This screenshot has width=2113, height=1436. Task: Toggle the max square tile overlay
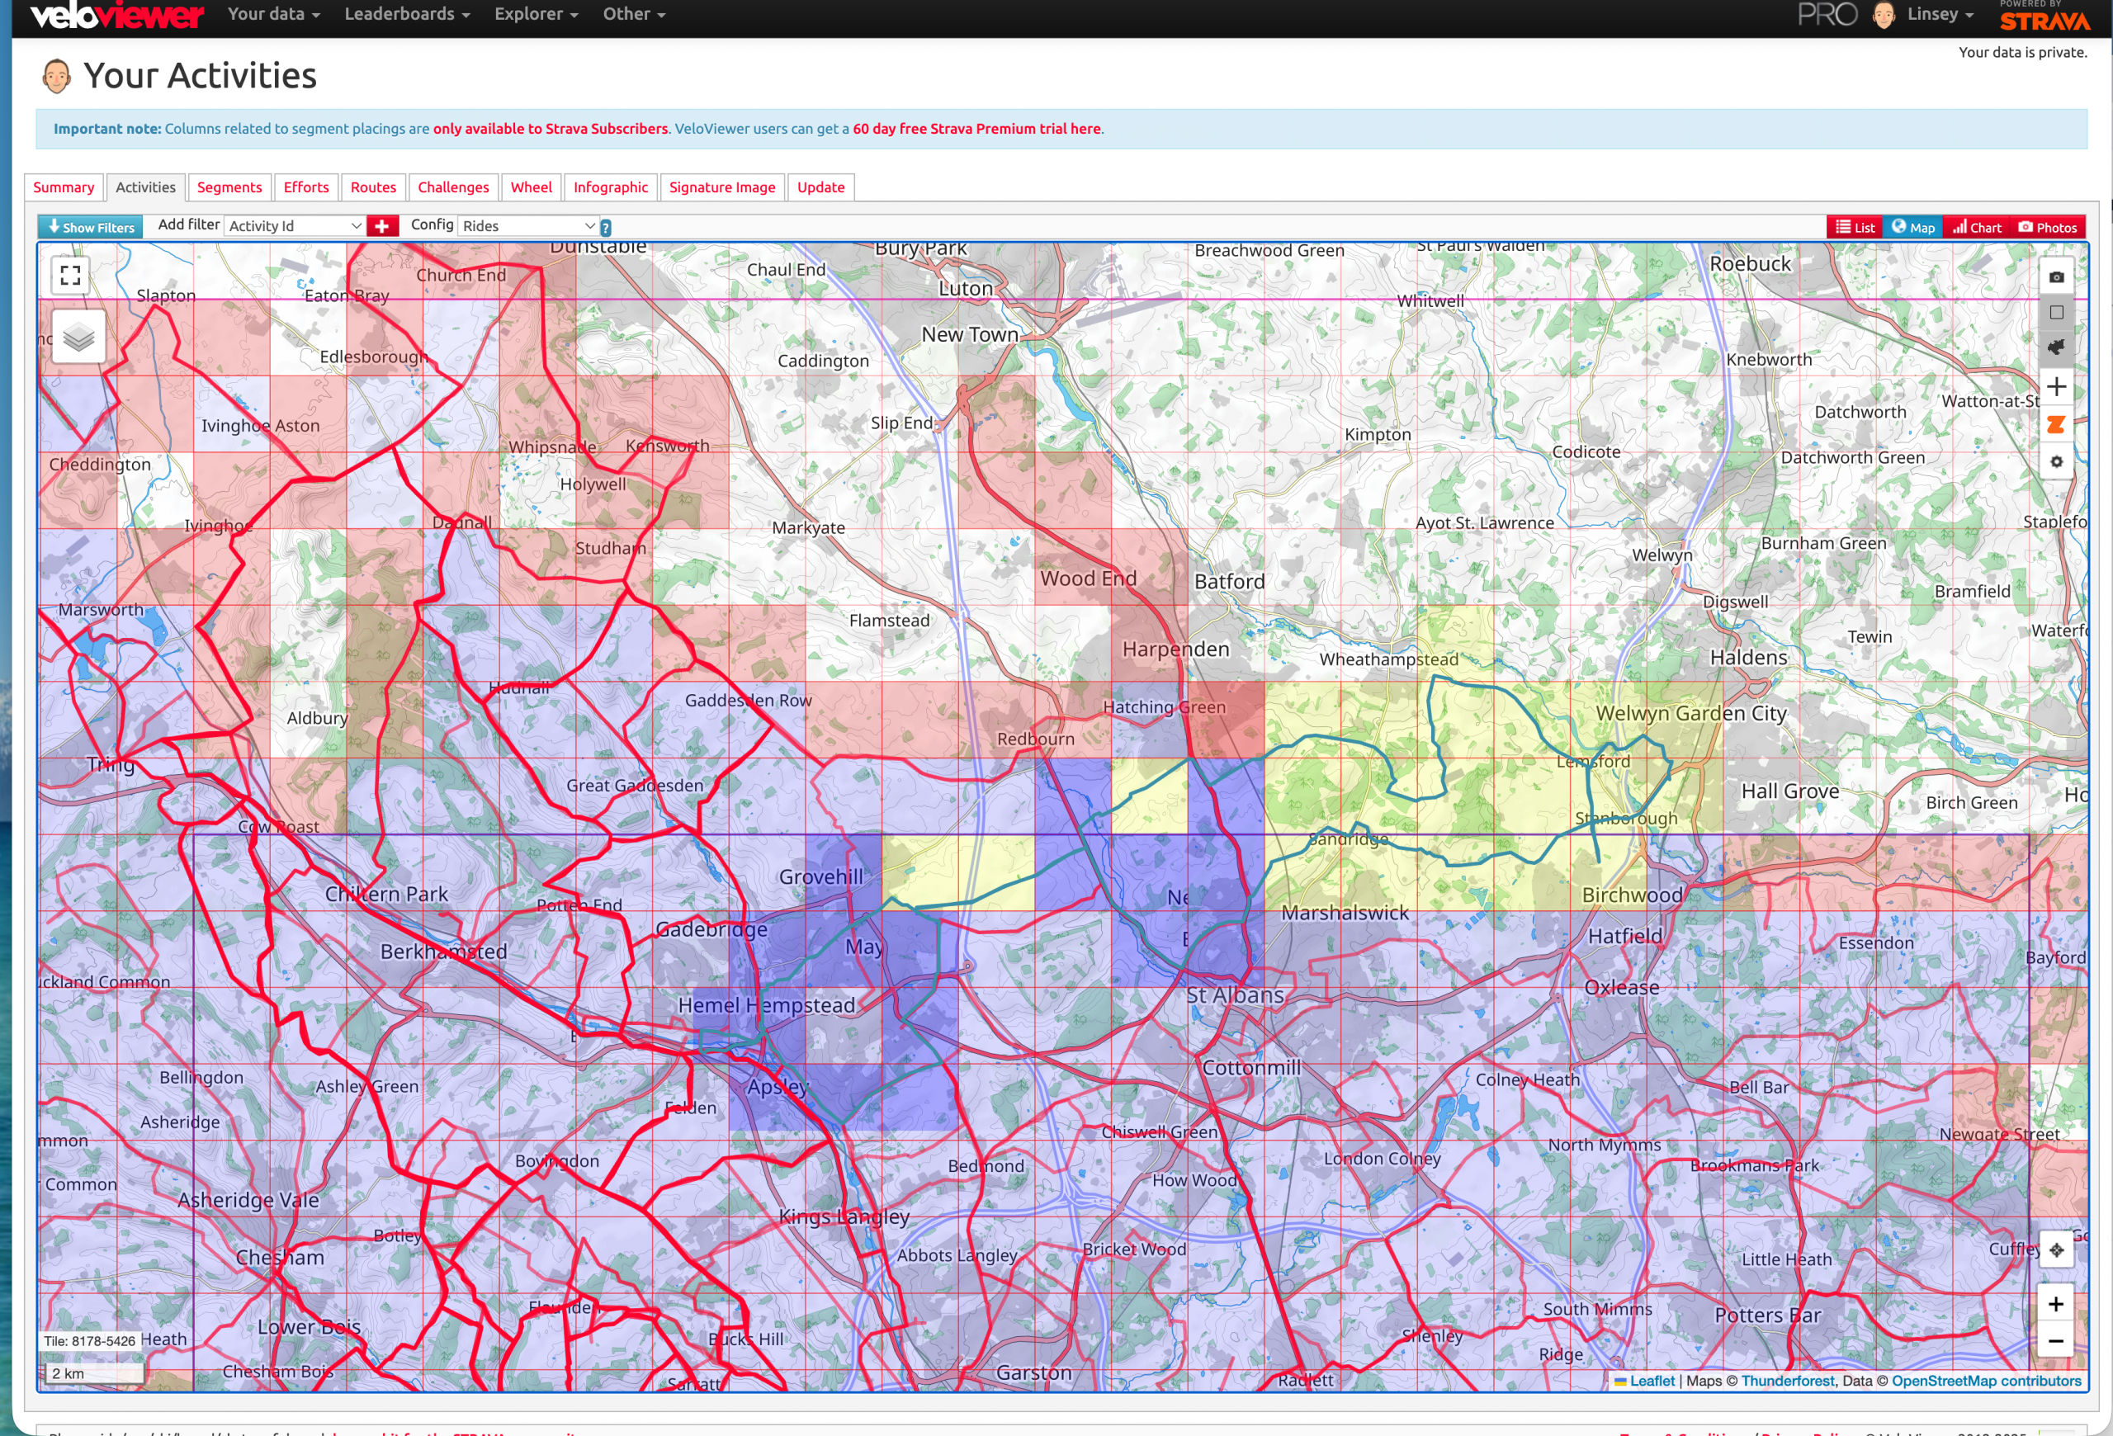[x=2056, y=313]
